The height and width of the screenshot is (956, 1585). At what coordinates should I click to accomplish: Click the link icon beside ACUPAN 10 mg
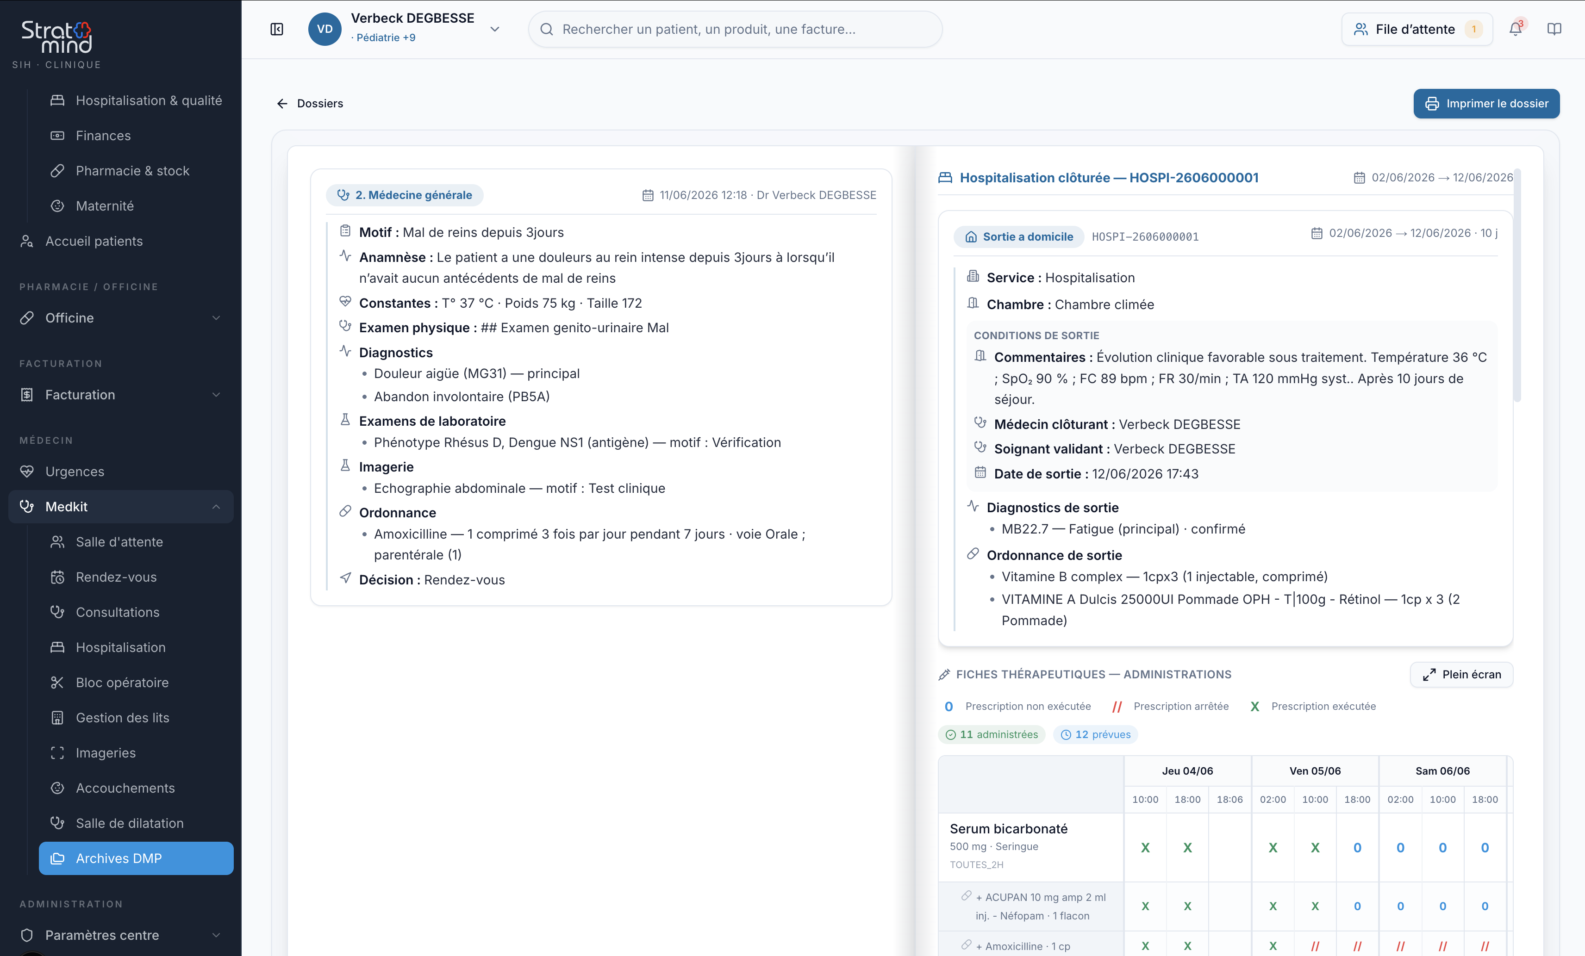[x=966, y=895]
